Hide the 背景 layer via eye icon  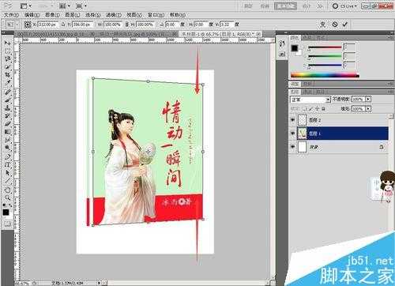[292, 147]
